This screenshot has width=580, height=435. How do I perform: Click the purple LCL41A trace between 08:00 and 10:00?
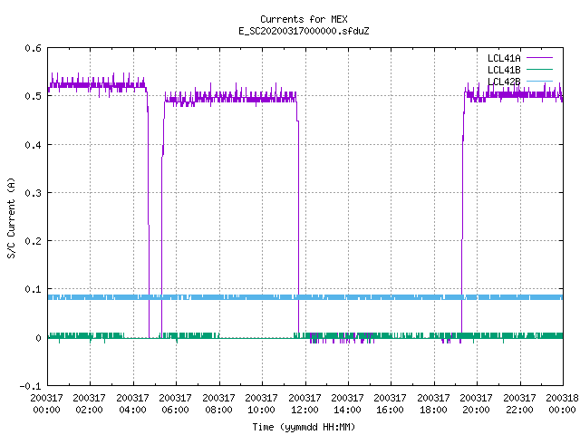click(x=240, y=99)
